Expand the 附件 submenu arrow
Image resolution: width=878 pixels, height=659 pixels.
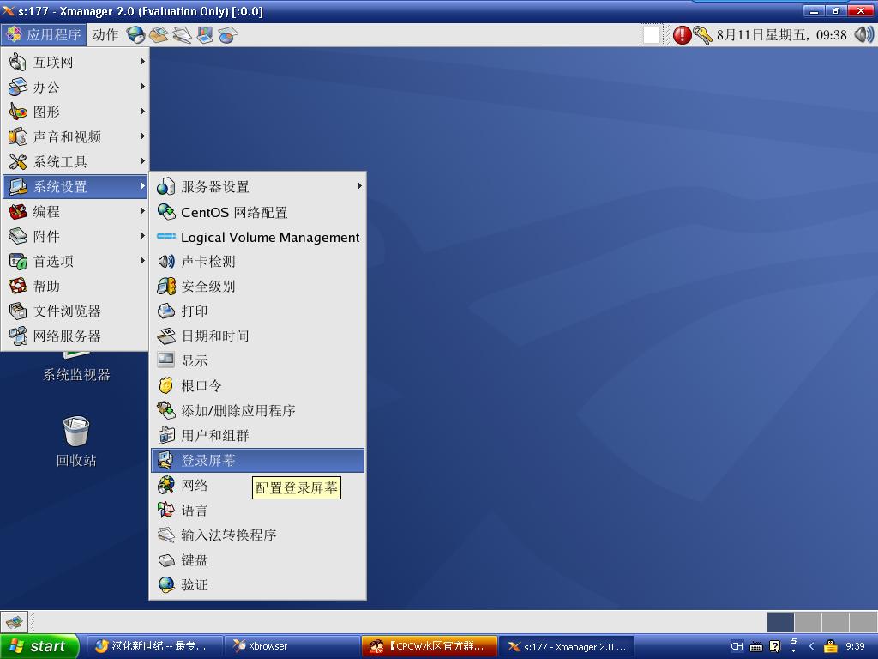point(142,236)
